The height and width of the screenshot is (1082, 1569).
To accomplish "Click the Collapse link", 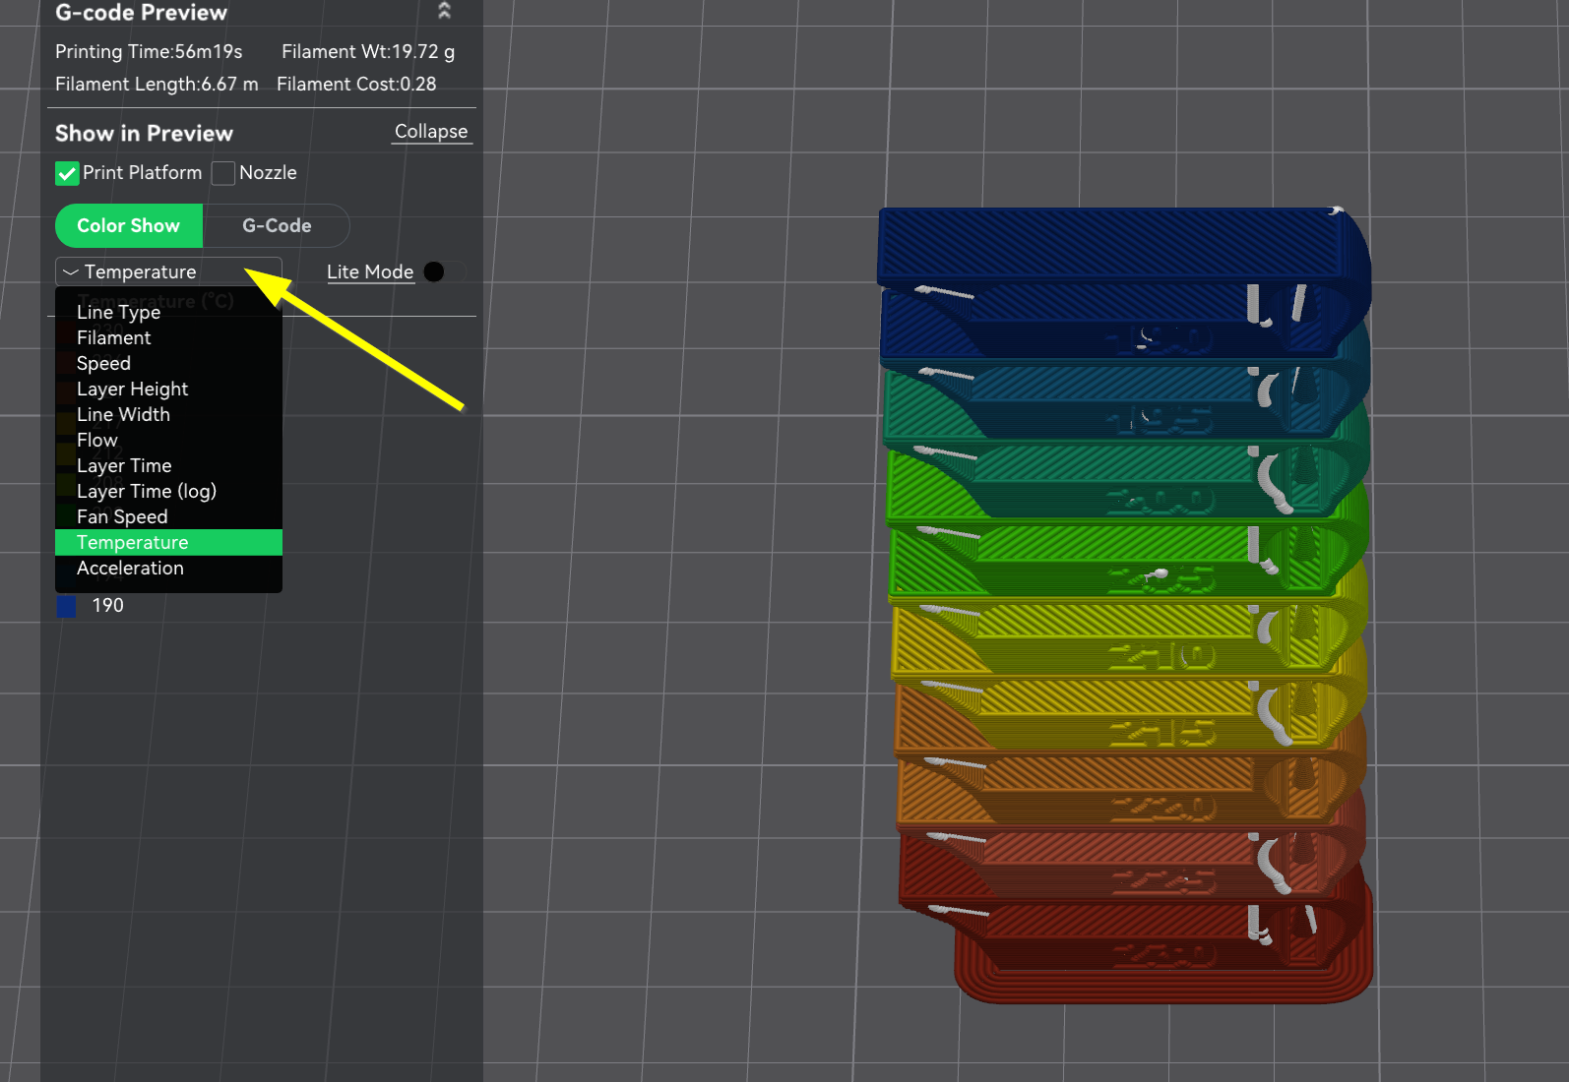I will pyautogui.click(x=431, y=132).
